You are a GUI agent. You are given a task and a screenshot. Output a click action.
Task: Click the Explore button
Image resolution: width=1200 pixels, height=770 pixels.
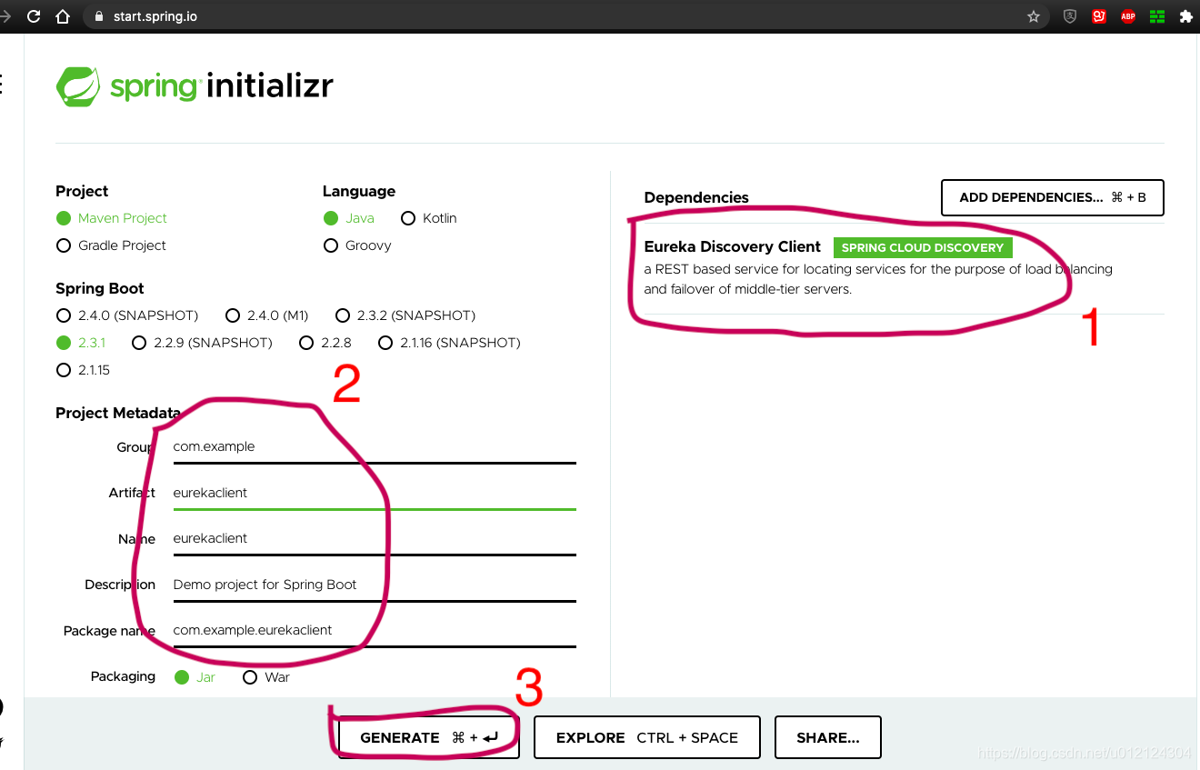tap(647, 737)
